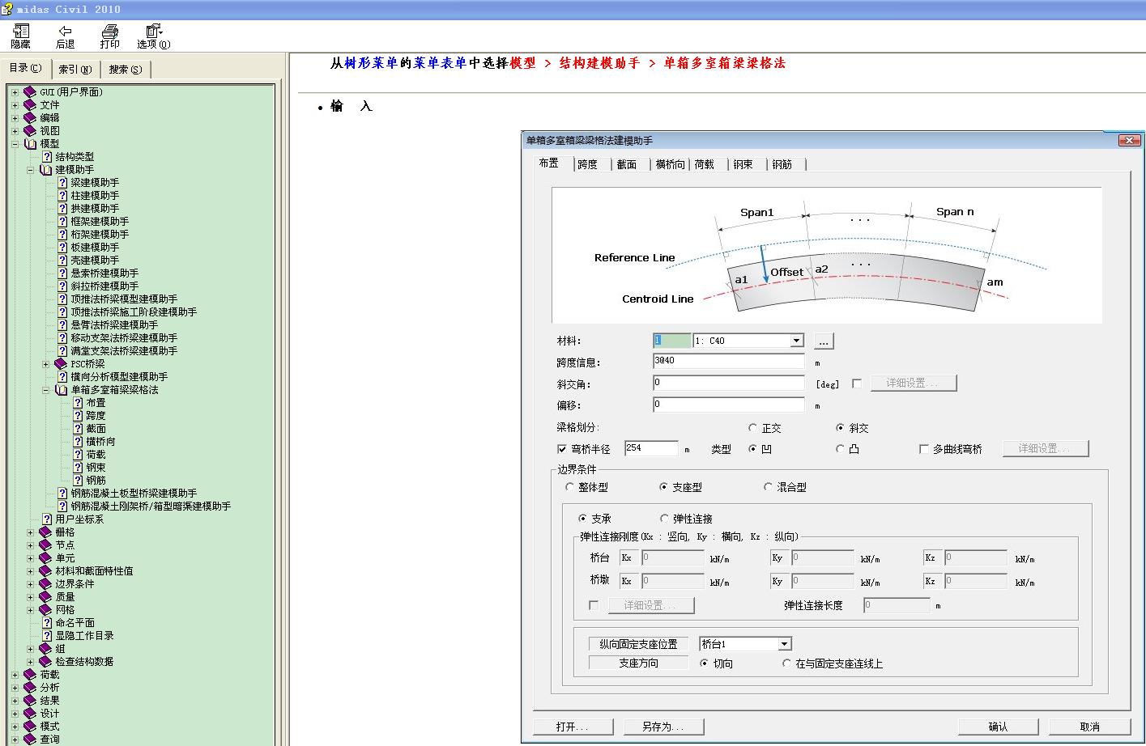
Task: Click the 打印 (Print) toolbar icon
Action: click(x=110, y=31)
